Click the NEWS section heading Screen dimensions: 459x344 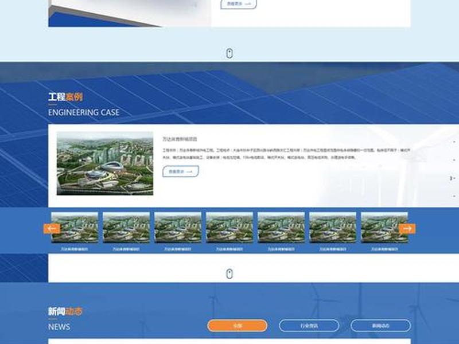59,327
